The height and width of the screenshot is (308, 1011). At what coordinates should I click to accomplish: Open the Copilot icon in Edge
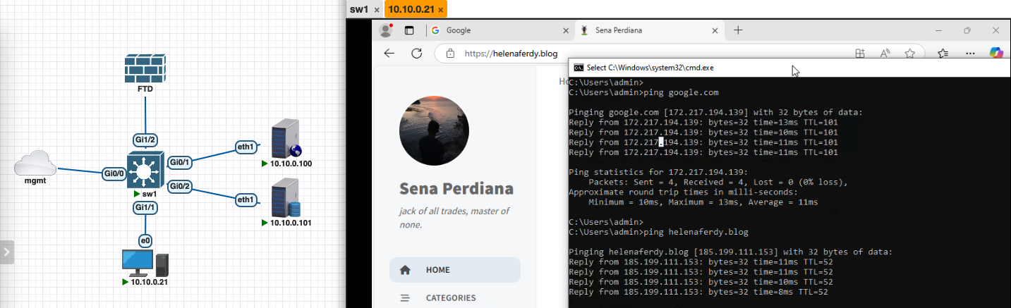coord(996,53)
